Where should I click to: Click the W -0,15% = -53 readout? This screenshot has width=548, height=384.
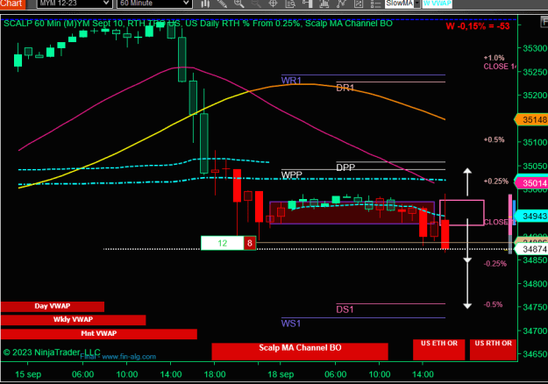pos(478,26)
